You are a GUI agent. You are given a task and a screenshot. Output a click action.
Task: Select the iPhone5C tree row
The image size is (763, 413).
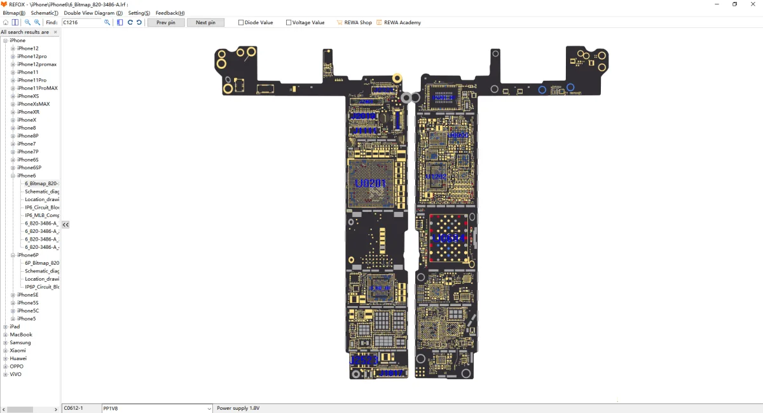point(28,311)
